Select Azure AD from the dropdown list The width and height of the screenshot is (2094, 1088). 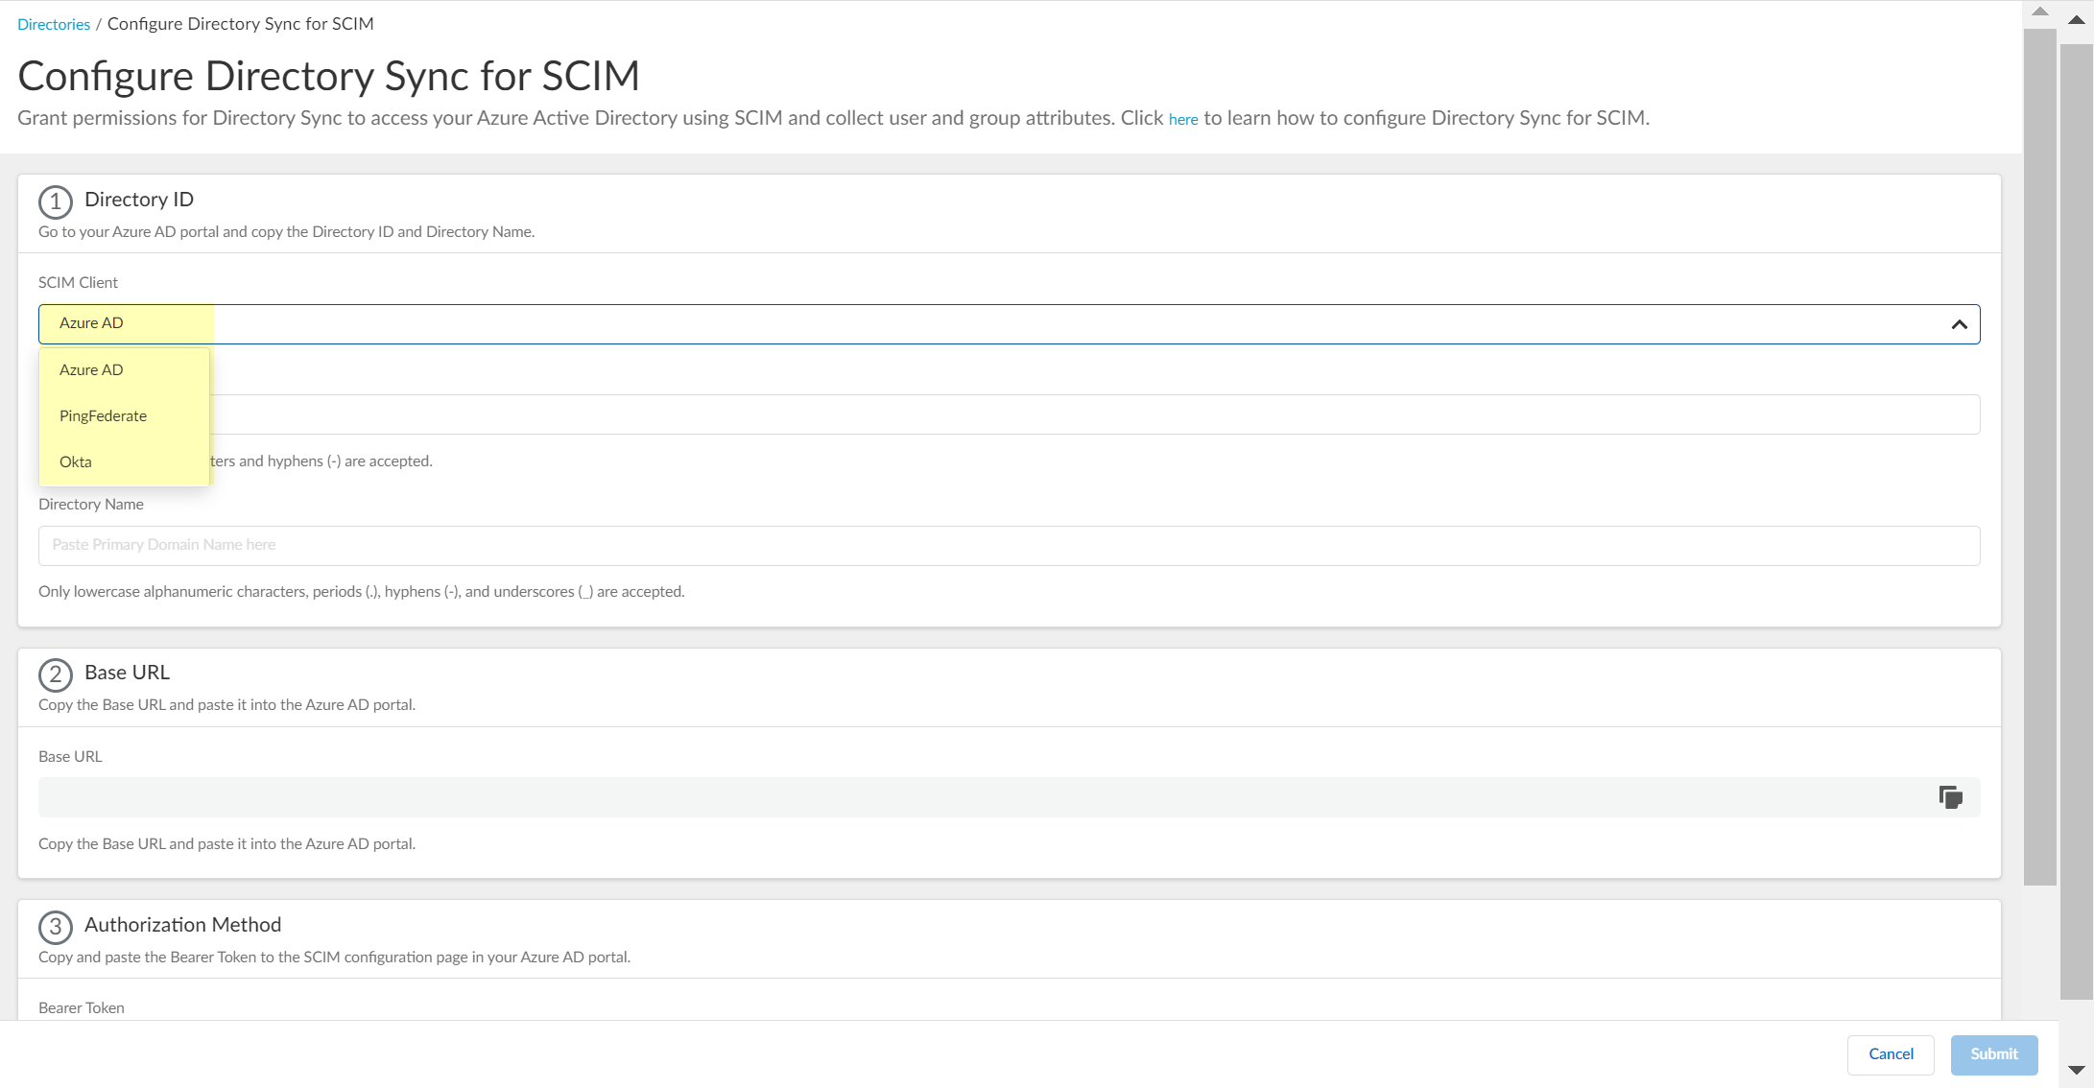[92, 370]
